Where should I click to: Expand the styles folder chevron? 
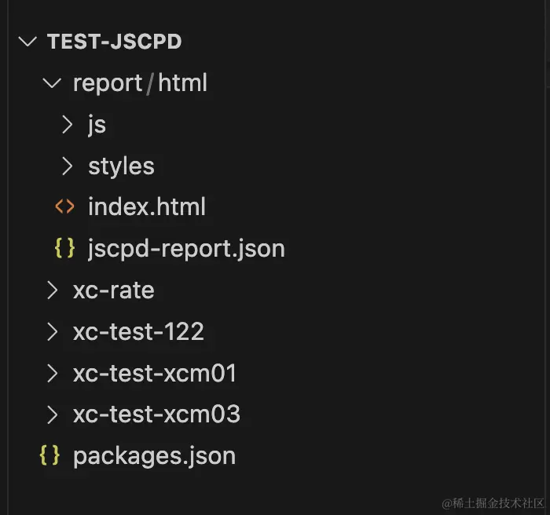click(x=68, y=166)
